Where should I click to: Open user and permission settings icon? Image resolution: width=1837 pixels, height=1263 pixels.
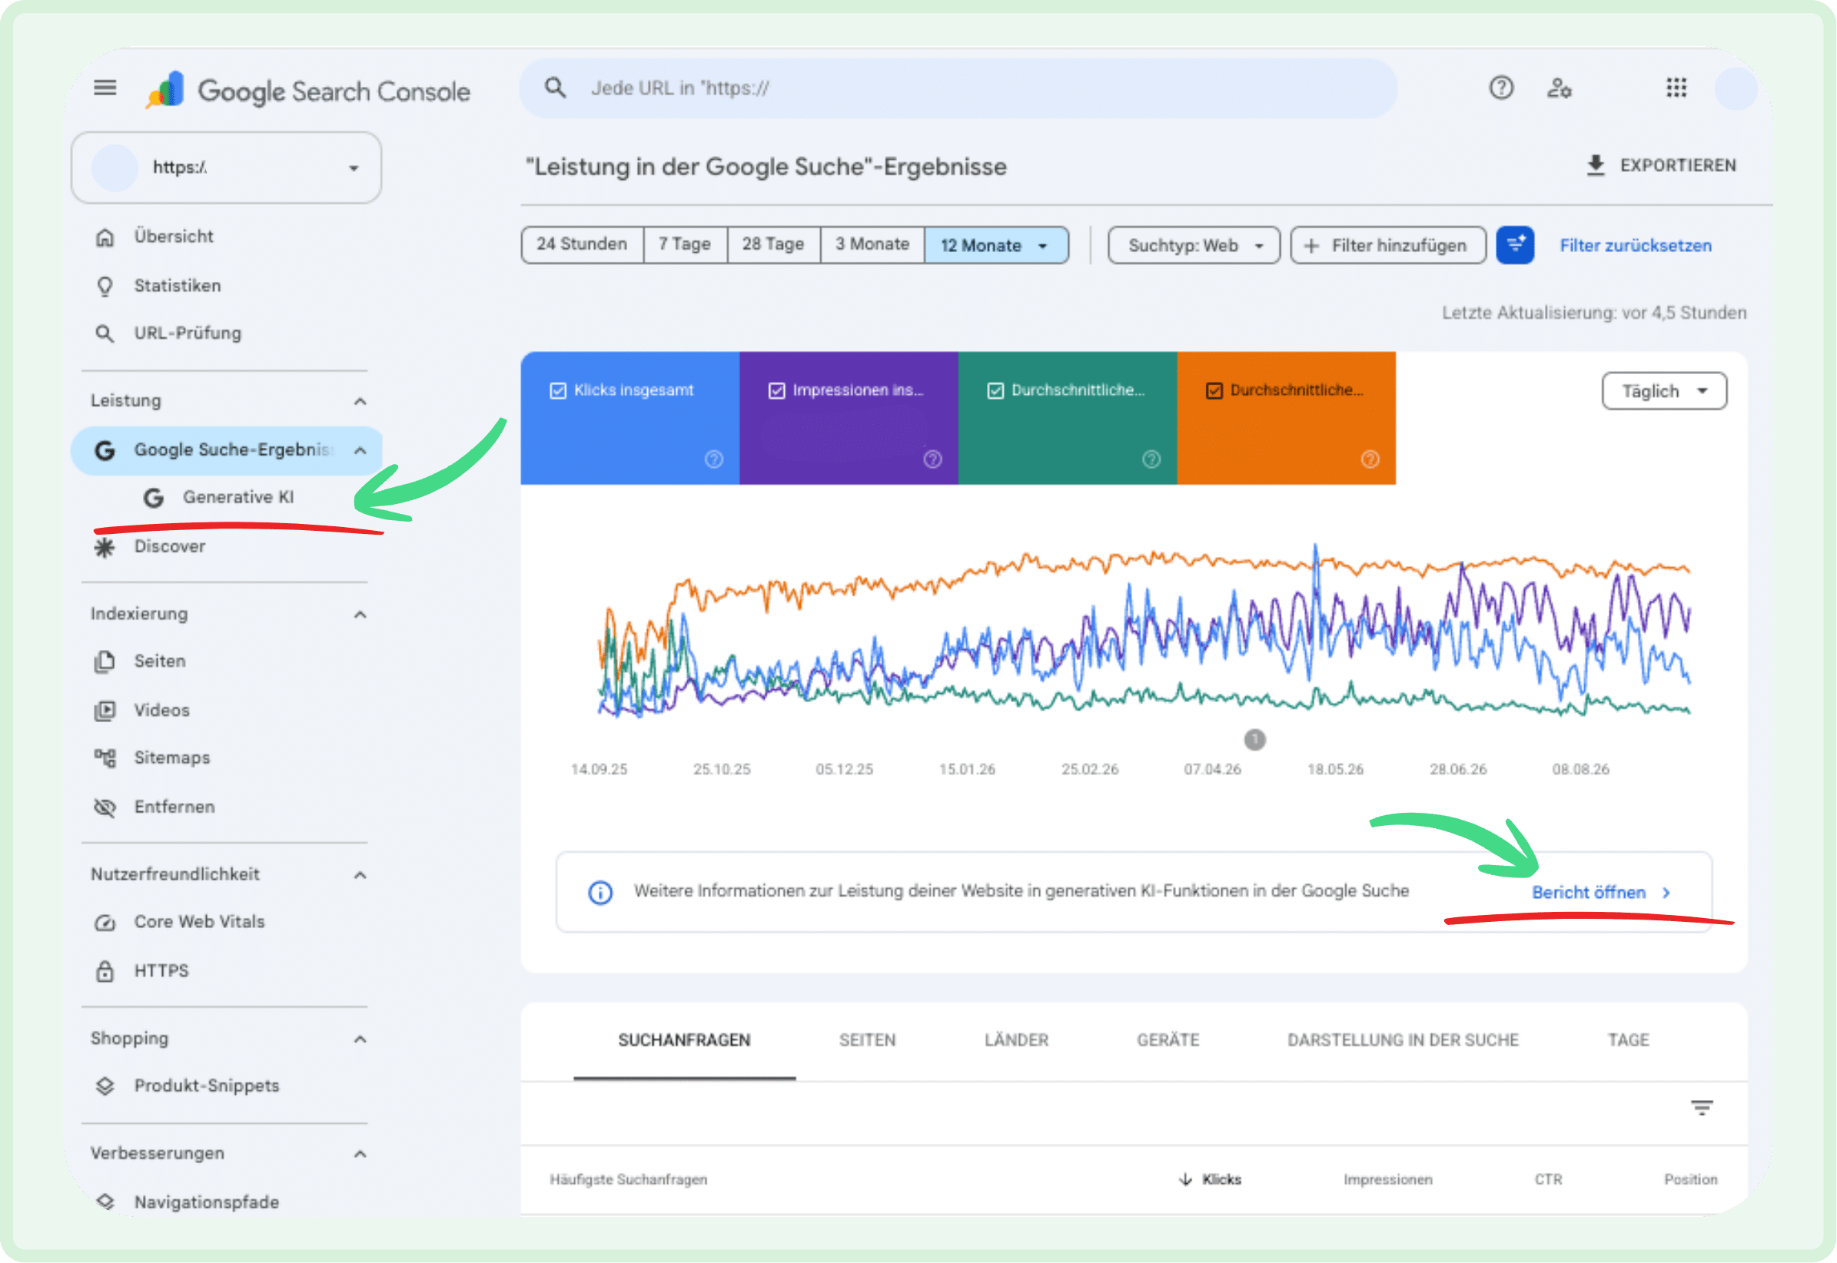1560,87
